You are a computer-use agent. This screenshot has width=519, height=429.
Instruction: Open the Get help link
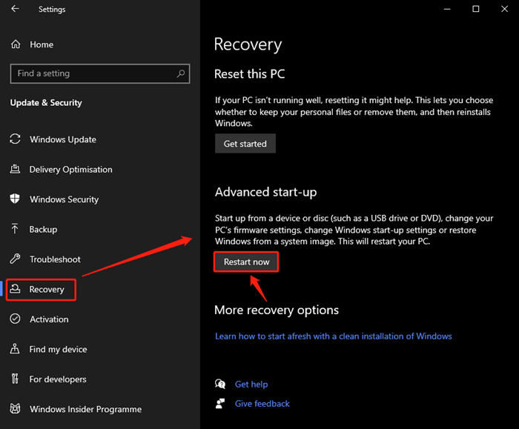[251, 384]
